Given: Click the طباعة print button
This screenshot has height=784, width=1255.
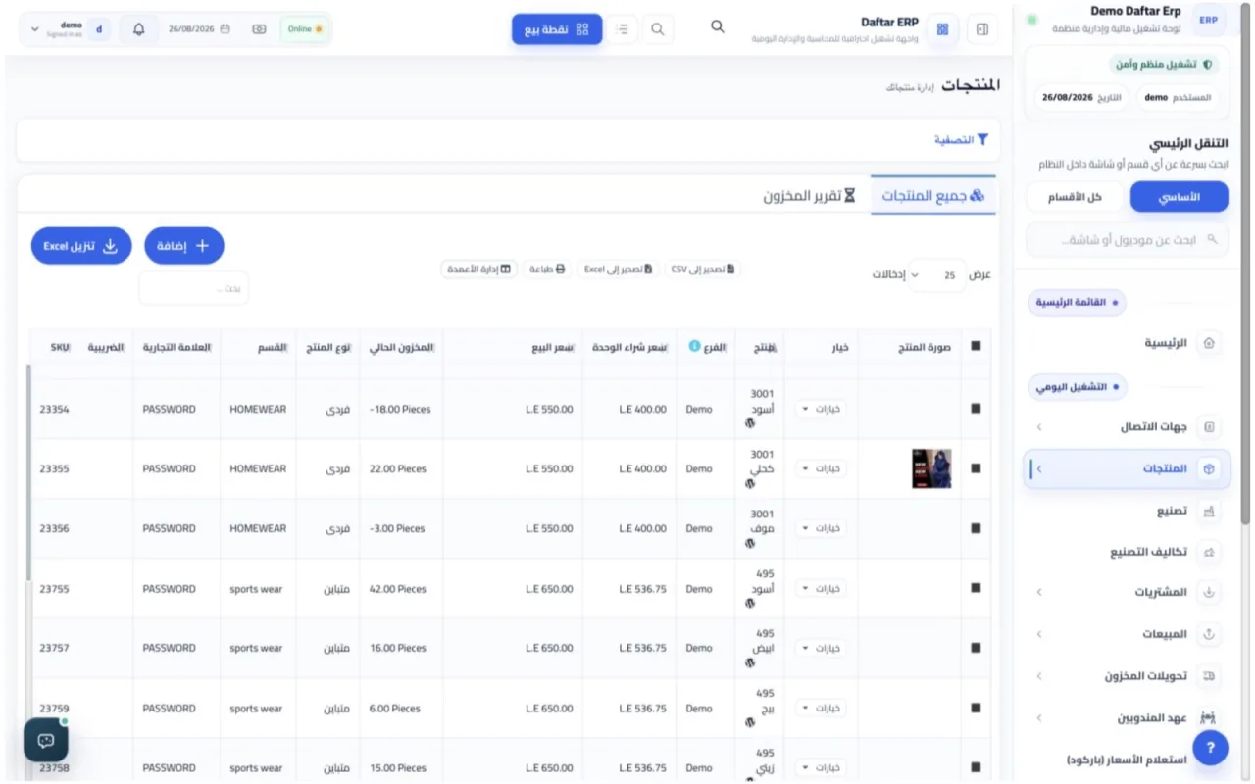Looking at the screenshot, I should [547, 269].
